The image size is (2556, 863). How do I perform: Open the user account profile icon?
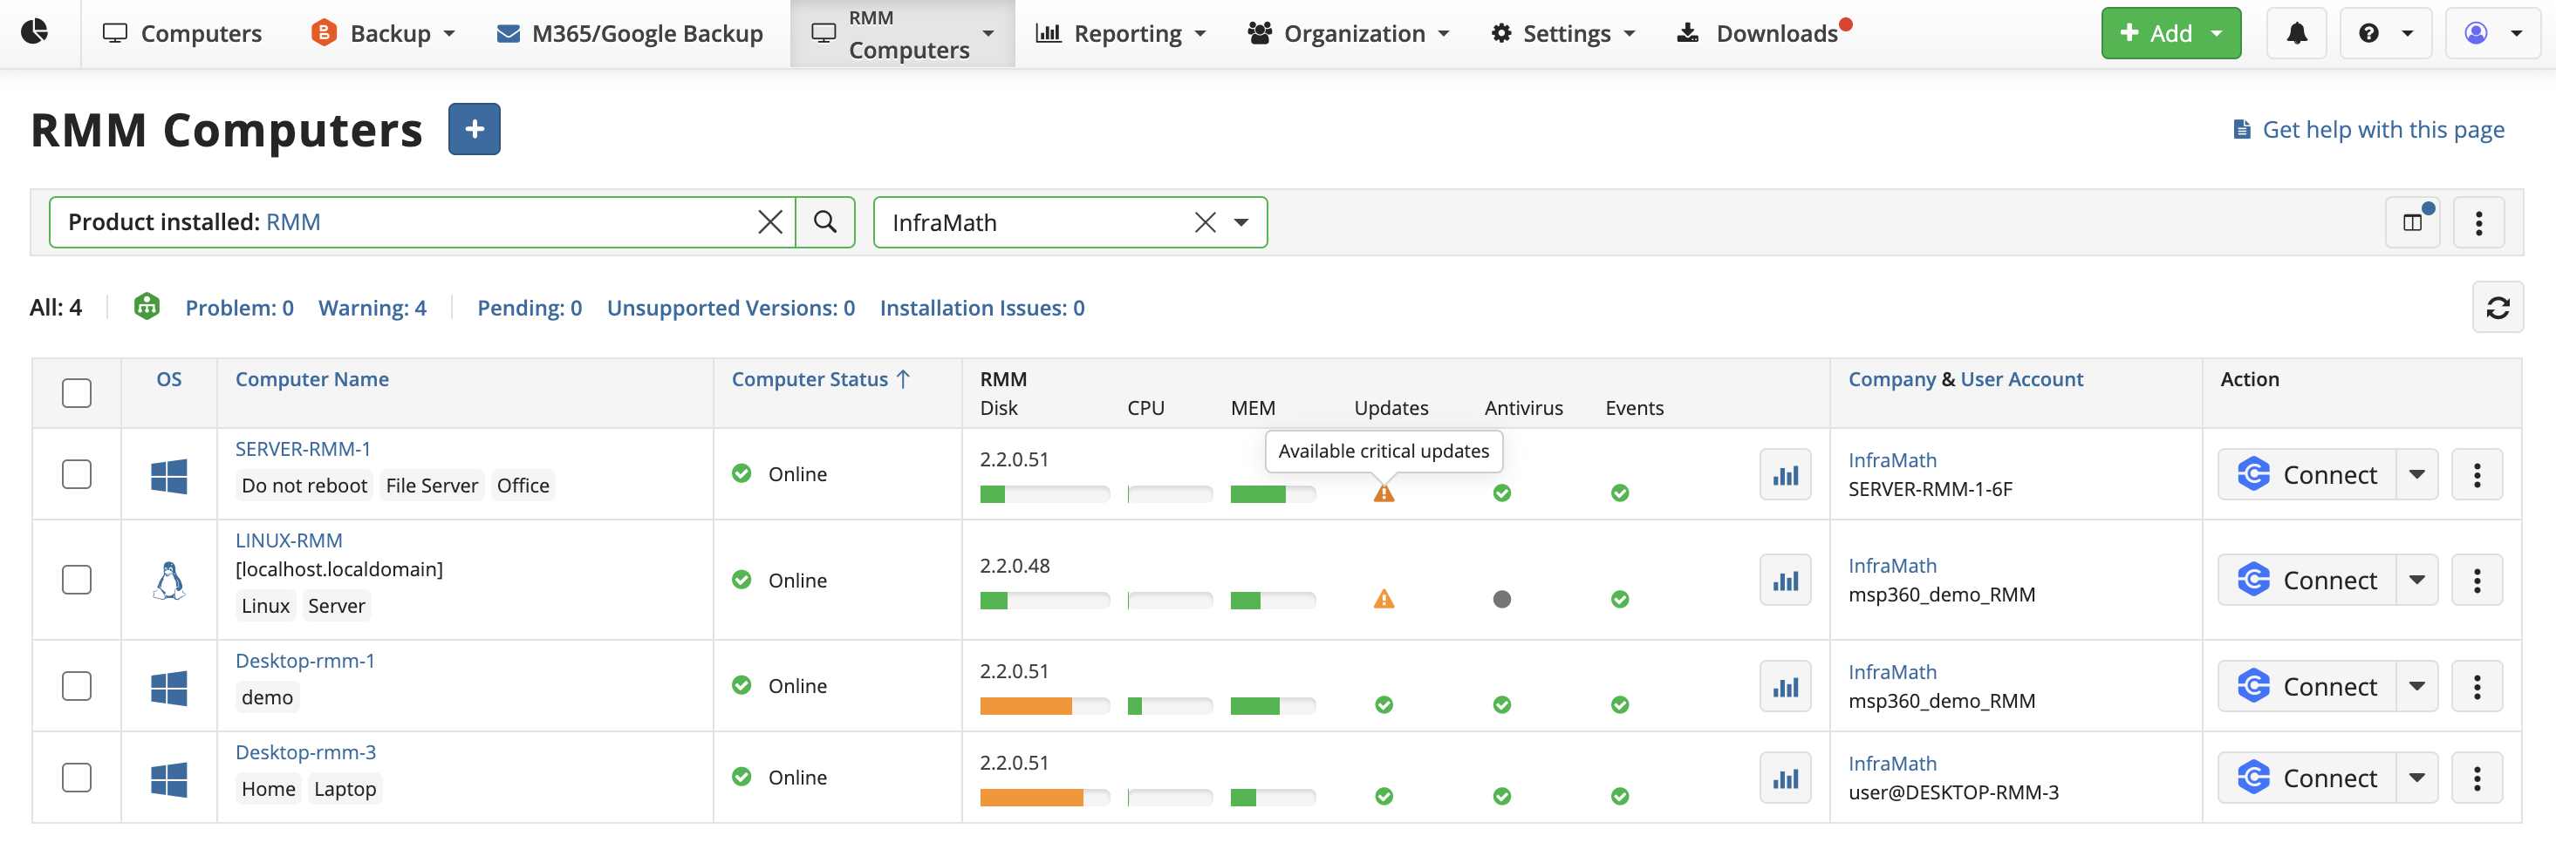[x=2476, y=33]
